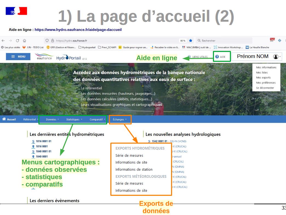Click the blue bookmark star icon
This screenshot has height=215, width=286.
190,40
